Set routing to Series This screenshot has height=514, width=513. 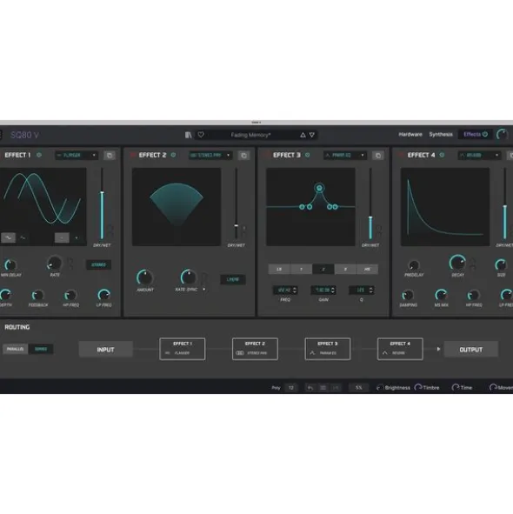click(x=41, y=349)
